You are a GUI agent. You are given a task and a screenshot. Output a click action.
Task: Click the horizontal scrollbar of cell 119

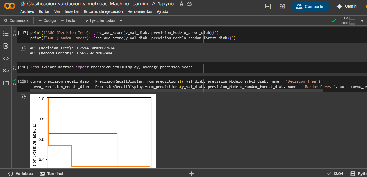coord(177,91)
